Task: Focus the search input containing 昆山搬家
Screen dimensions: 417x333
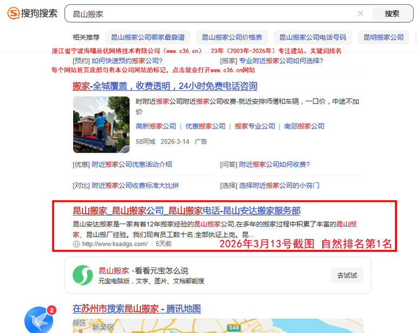Action: pos(211,14)
